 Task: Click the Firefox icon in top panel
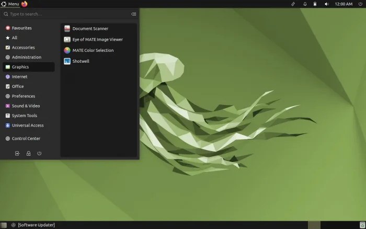click(x=25, y=4)
